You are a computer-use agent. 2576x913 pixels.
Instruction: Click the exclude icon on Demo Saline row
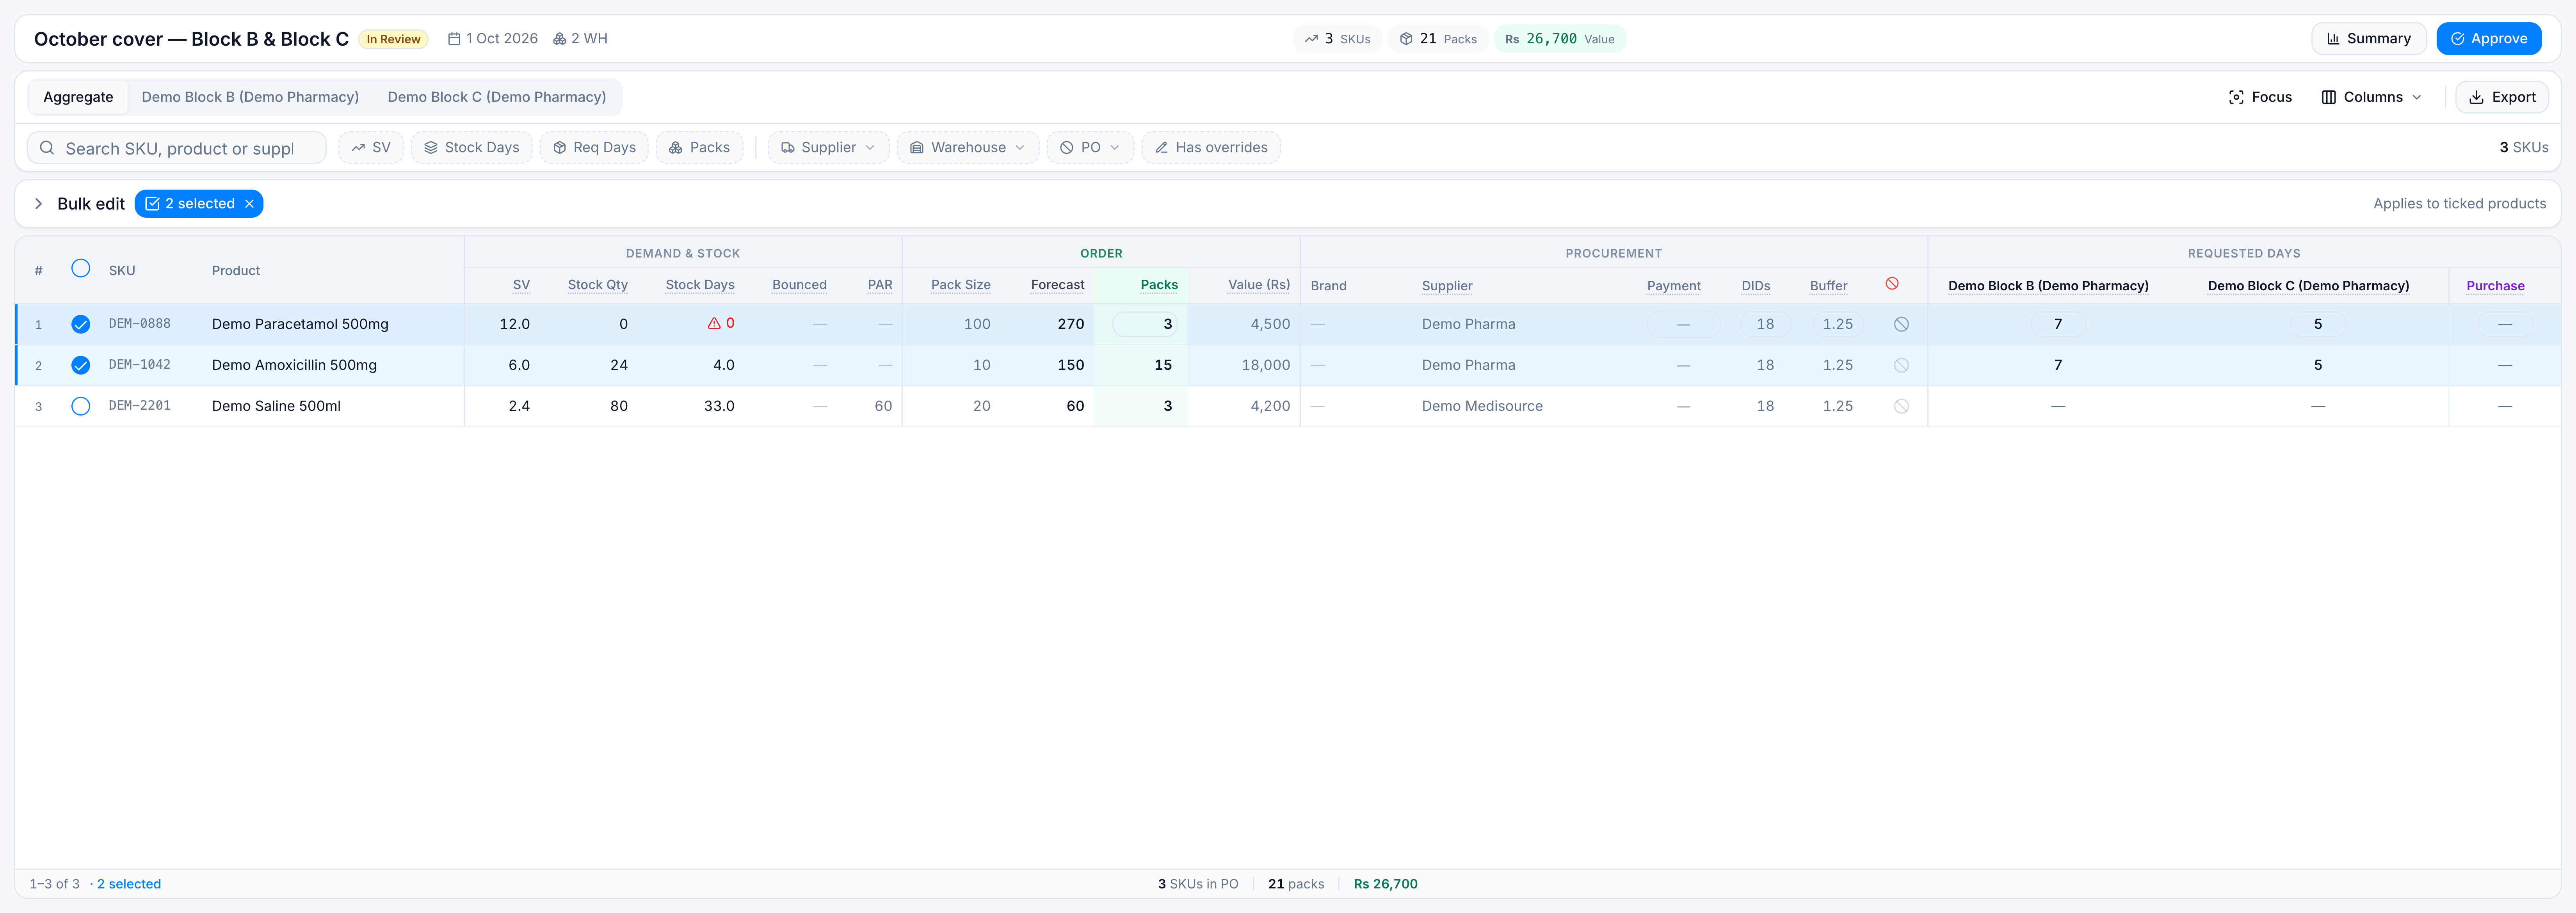click(1901, 406)
